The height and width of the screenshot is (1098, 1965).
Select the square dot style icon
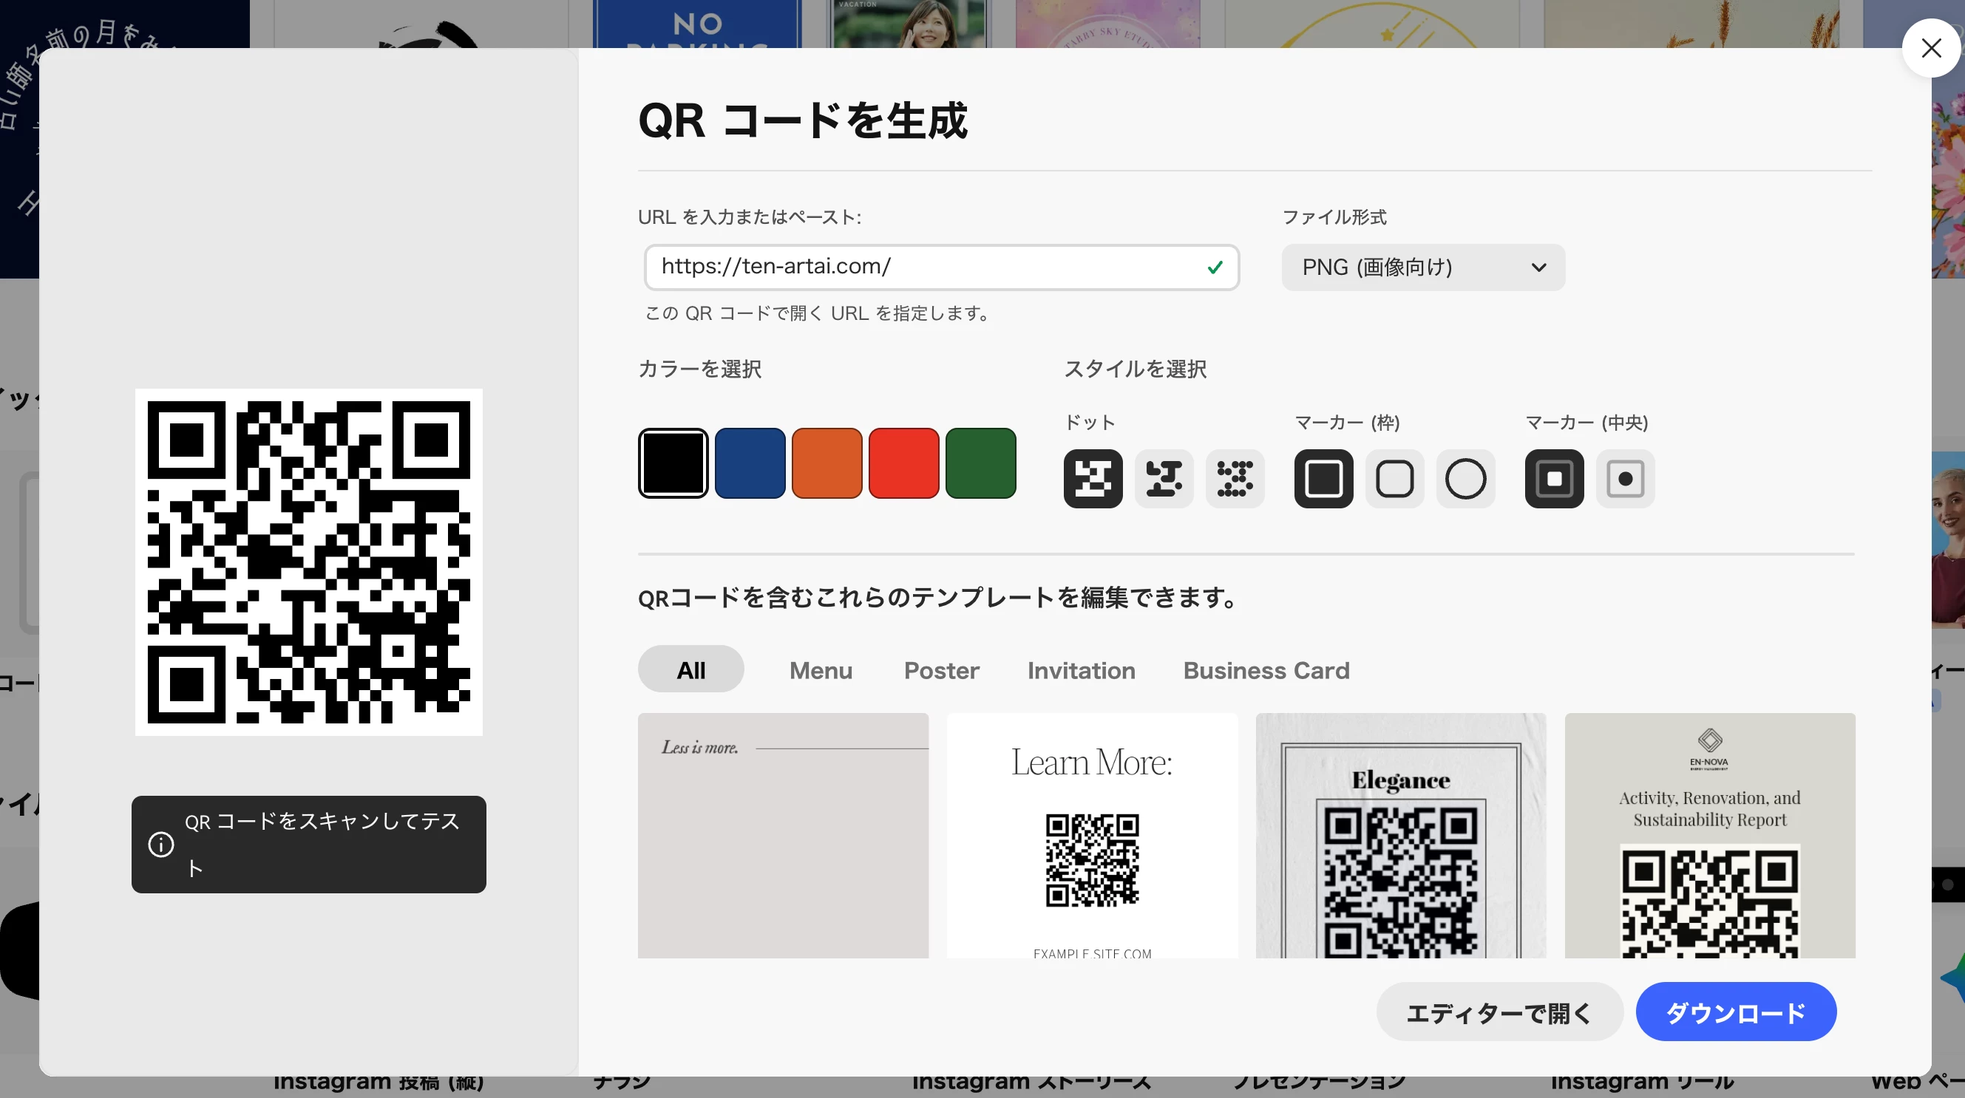tap(1093, 479)
